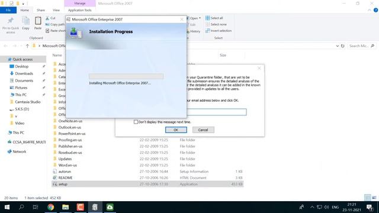
Task: Close the quarantine submission dialog
Action: (x=259, y=69)
